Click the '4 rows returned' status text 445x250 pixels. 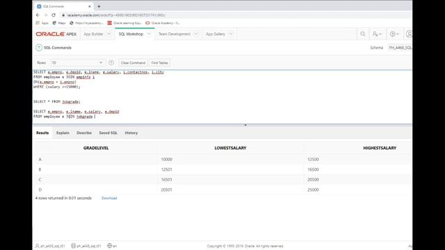click(x=63, y=198)
